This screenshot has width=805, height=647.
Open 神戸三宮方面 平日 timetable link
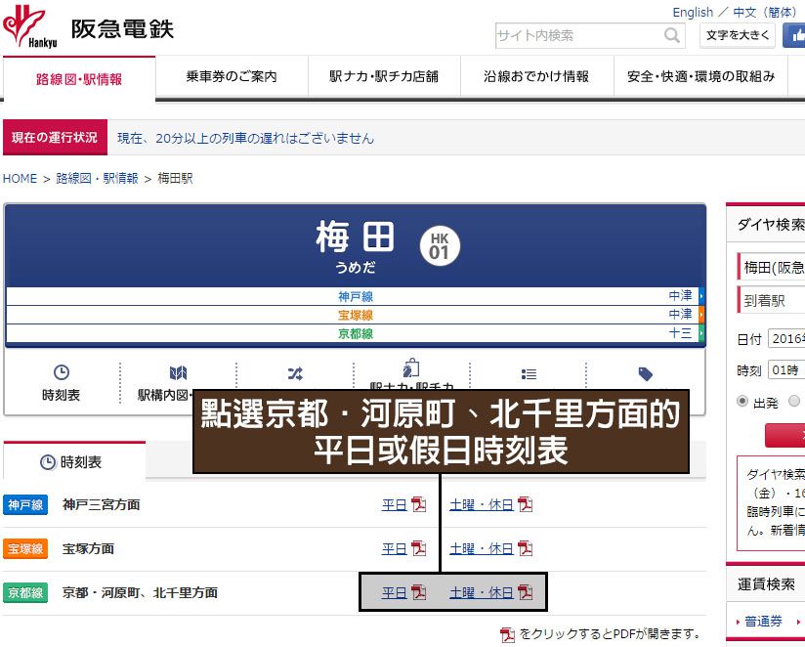pyautogui.click(x=395, y=505)
